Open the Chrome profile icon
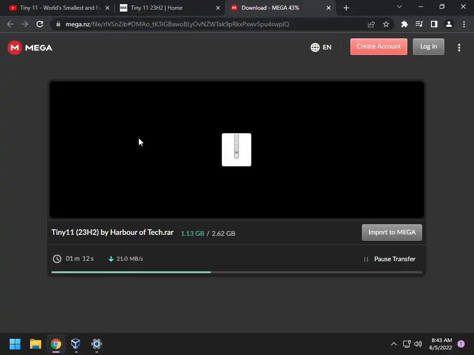 (449, 24)
